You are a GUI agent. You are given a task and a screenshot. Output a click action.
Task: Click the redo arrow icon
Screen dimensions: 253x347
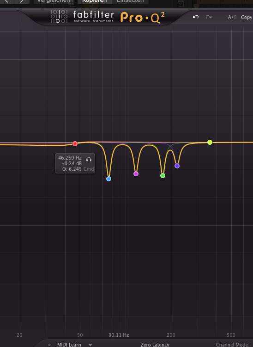(x=209, y=17)
